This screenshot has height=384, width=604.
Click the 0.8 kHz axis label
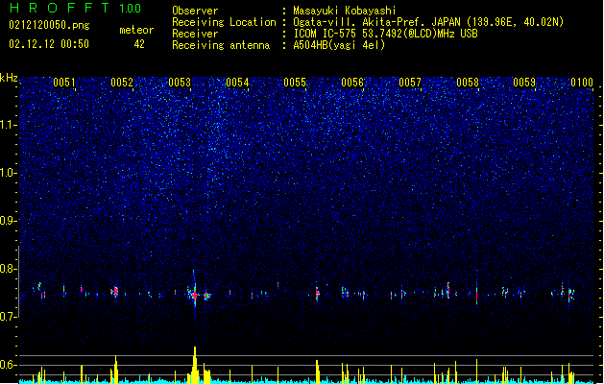point(8,269)
